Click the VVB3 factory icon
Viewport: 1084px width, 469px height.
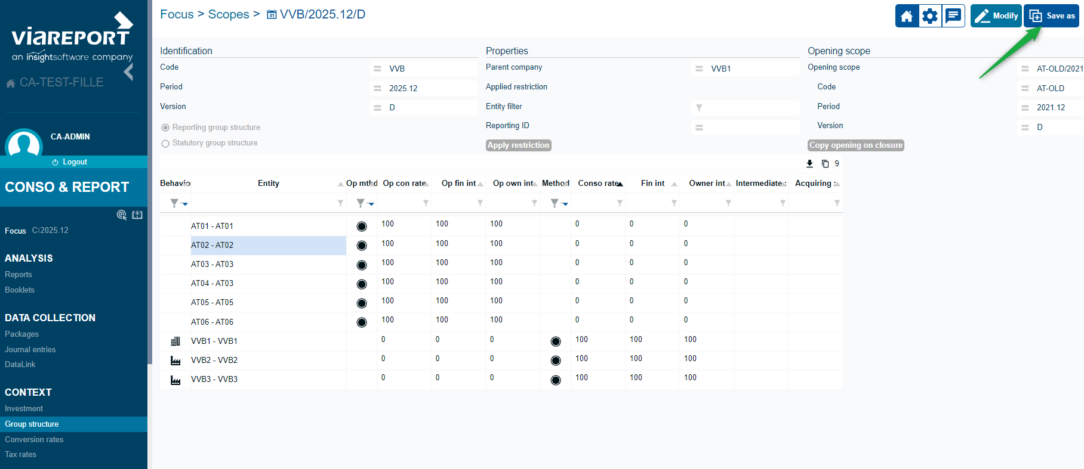coord(175,380)
